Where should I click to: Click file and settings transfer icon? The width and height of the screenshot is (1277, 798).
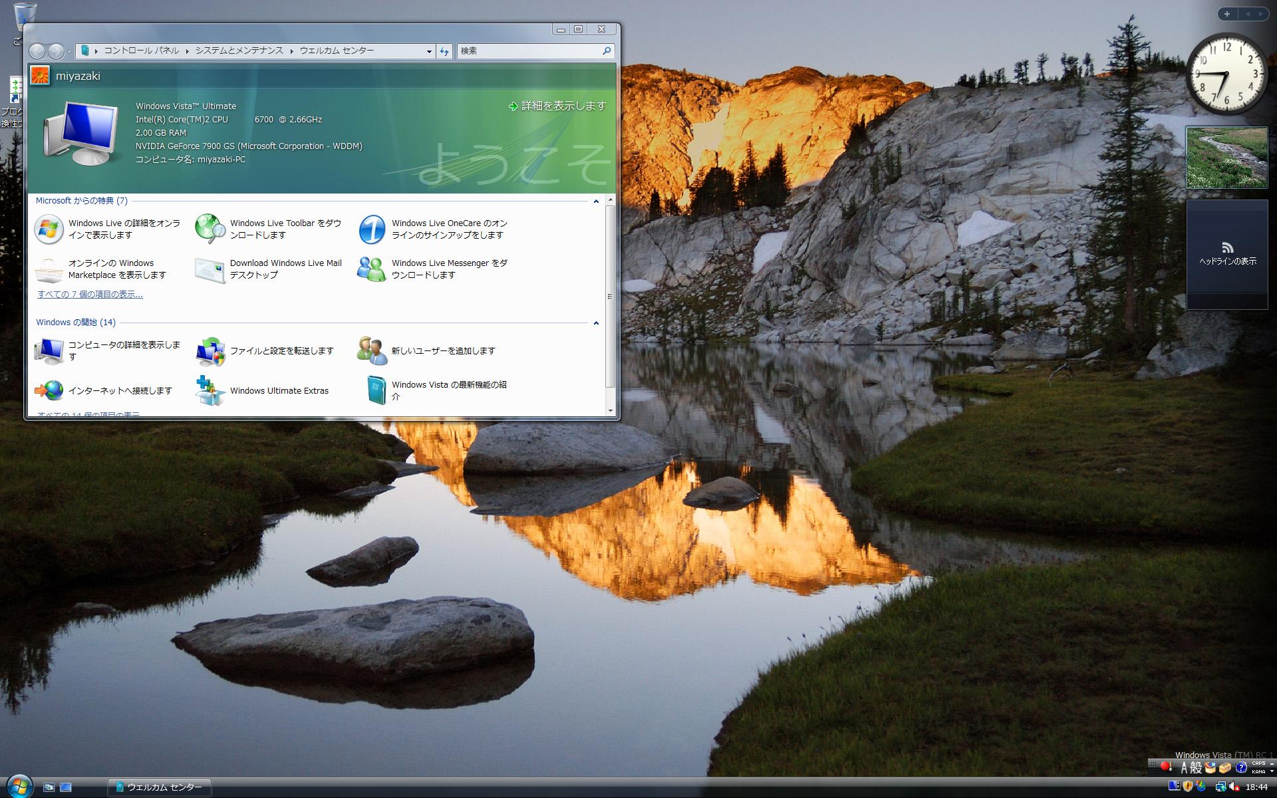tap(210, 351)
